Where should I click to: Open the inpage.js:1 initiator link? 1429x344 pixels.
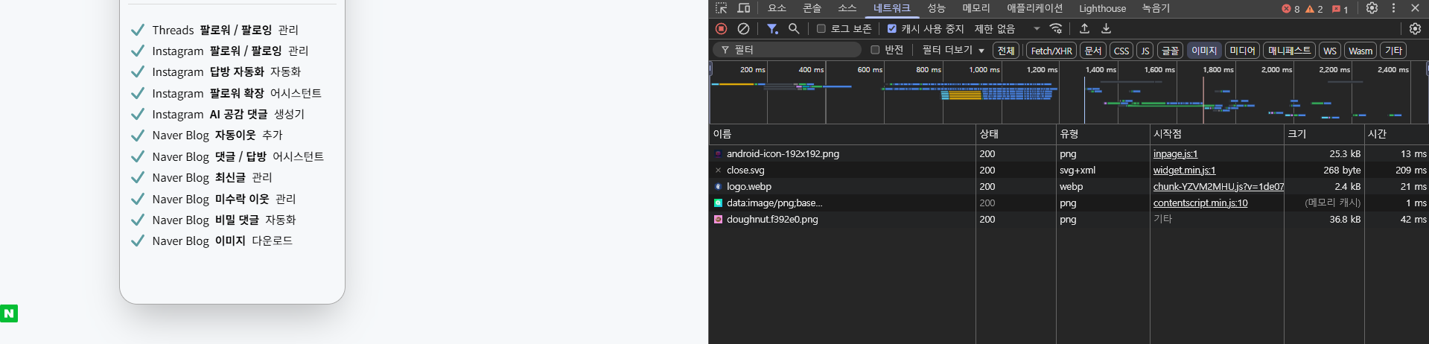click(1175, 154)
